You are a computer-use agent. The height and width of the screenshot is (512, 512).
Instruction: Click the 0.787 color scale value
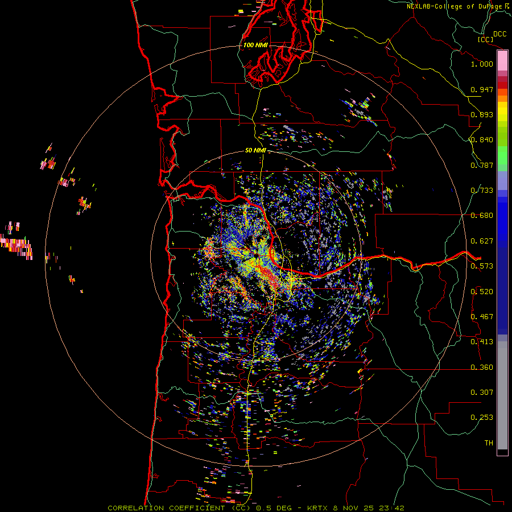click(482, 165)
